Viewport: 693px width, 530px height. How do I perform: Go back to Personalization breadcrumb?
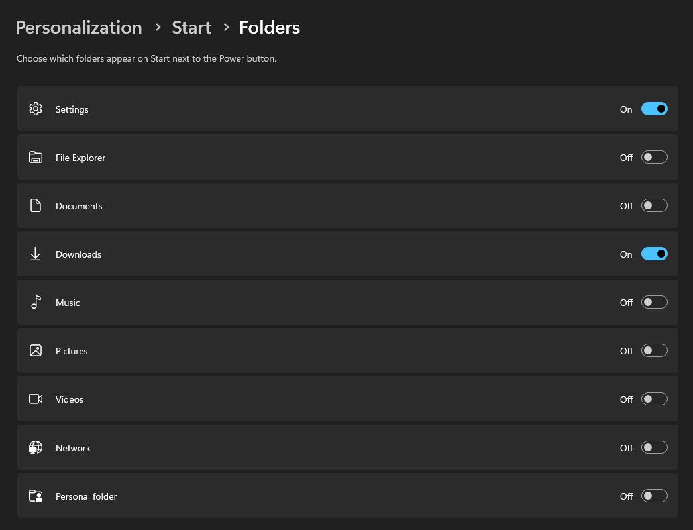pyautogui.click(x=79, y=27)
